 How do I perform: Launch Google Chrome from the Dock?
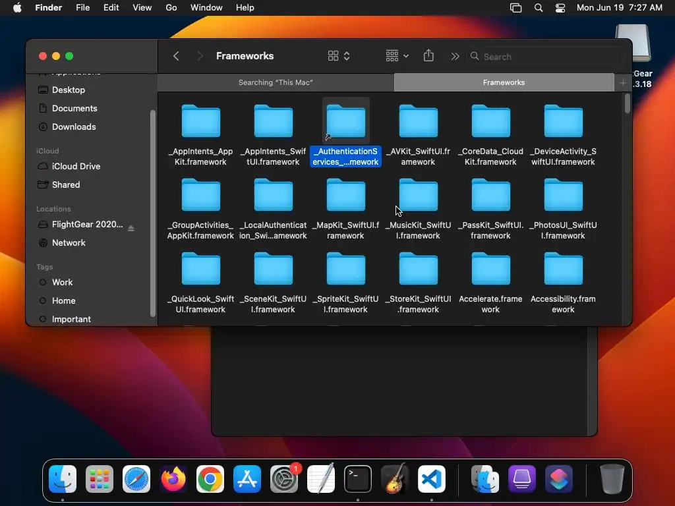tap(210, 479)
